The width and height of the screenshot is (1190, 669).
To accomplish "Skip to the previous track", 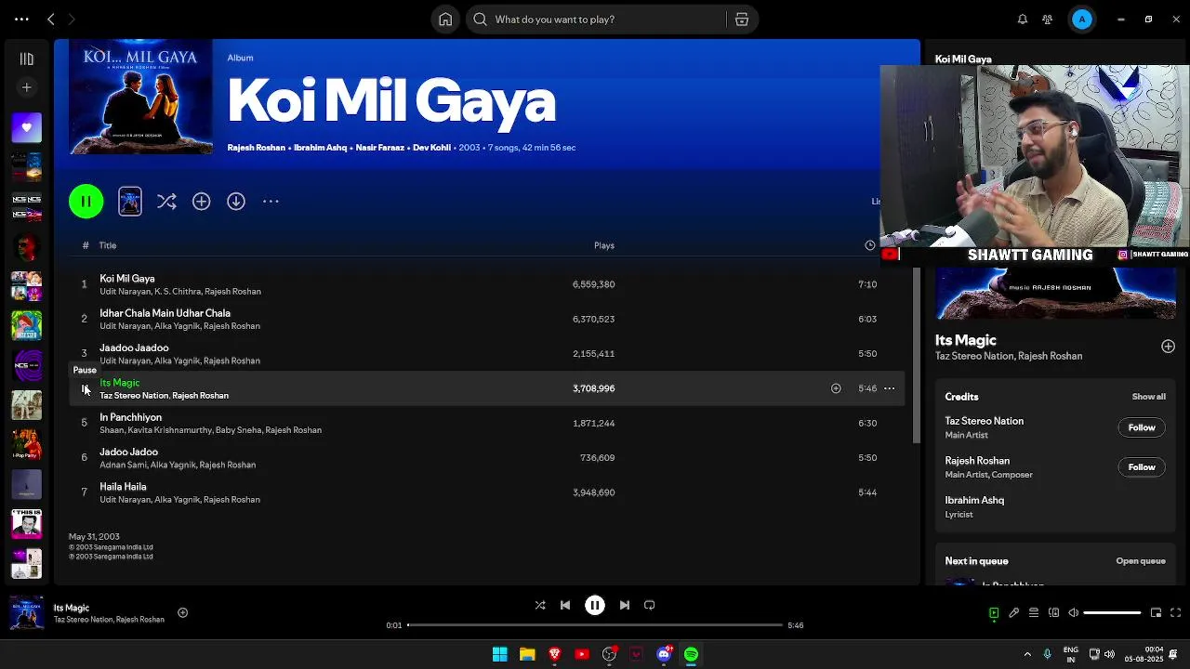I will tap(565, 605).
